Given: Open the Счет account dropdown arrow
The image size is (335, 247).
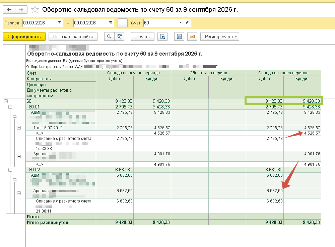Looking at the screenshot, I should coord(181,23).
